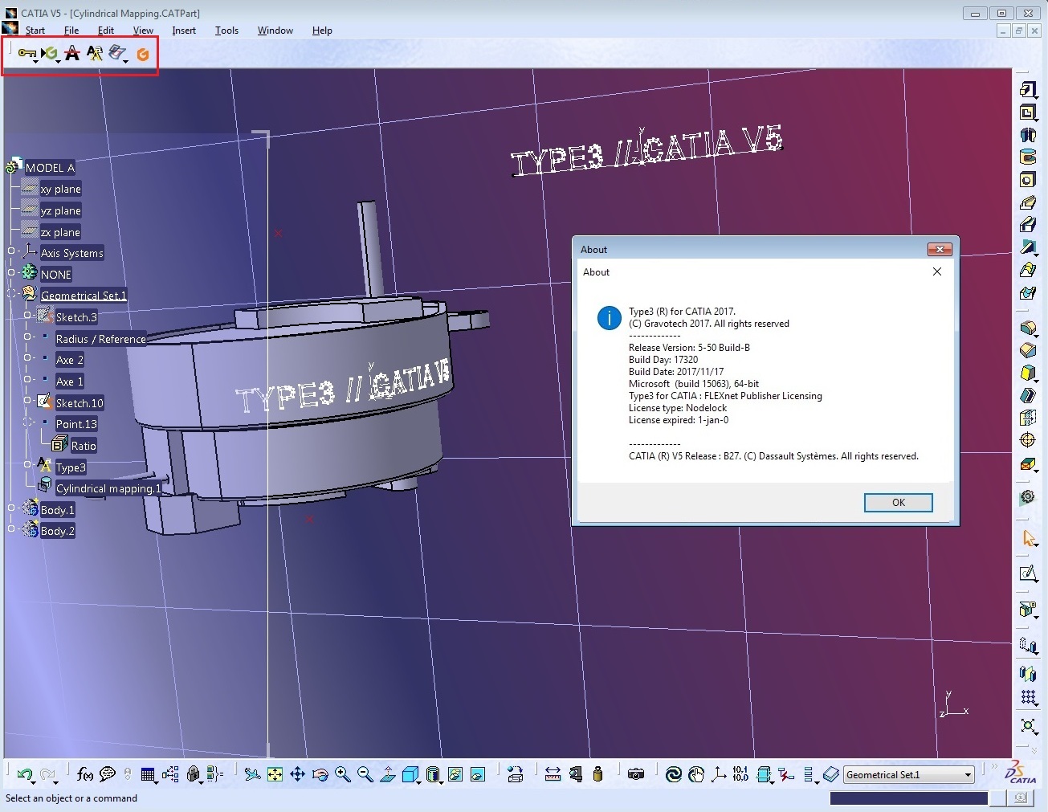
Task: Select Point.13 in the tree
Action: 76,424
